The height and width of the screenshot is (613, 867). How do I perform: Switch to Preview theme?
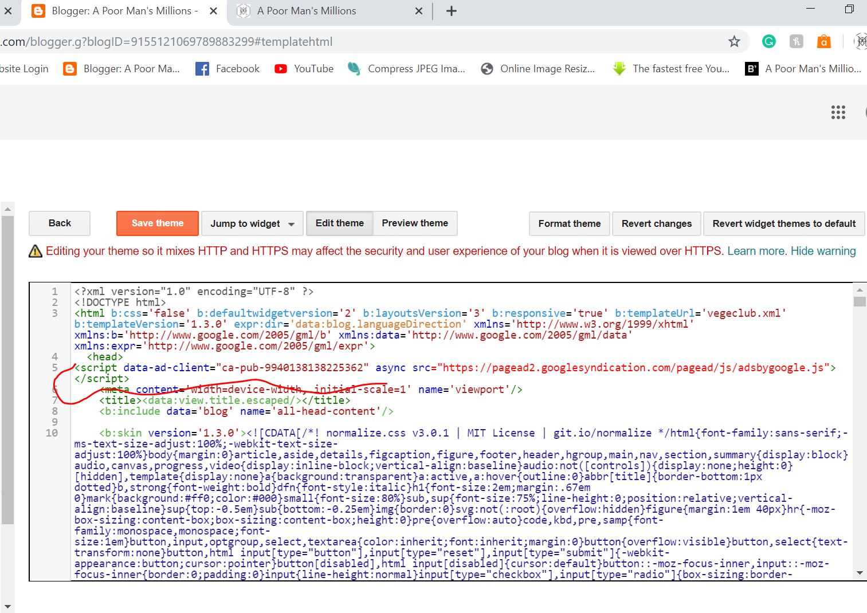[415, 223]
